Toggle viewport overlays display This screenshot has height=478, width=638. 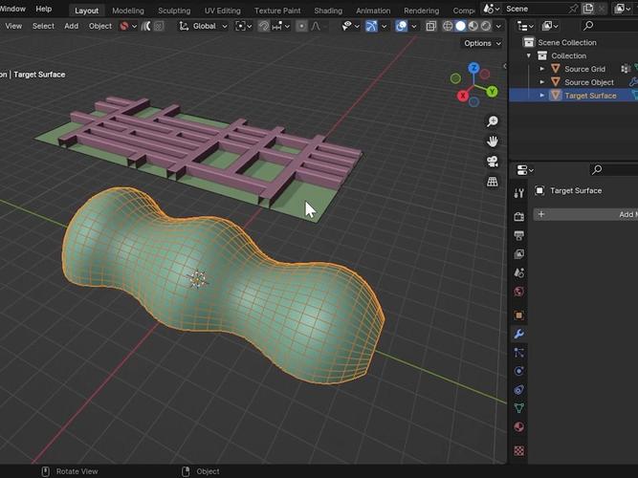pos(401,26)
